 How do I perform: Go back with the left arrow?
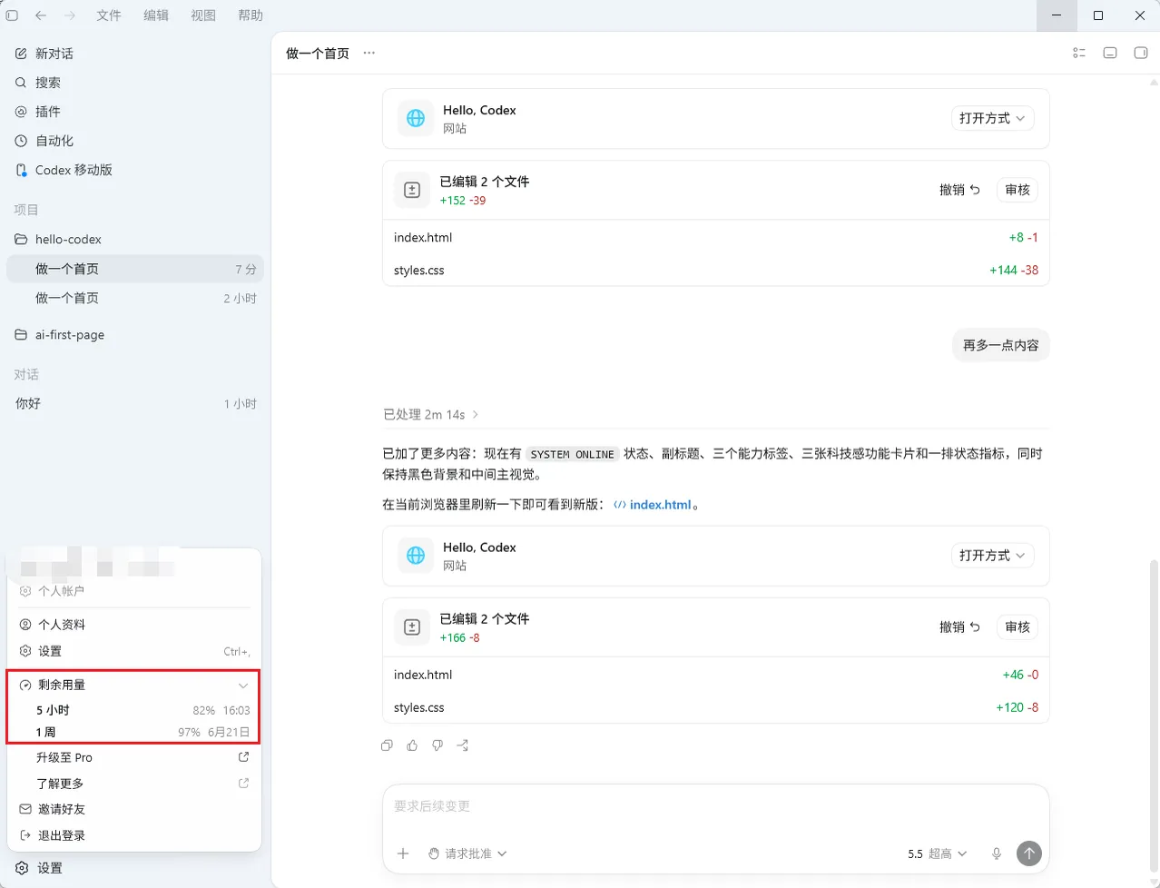click(41, 15)
